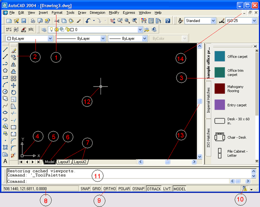
Task: Open the ByLayer color control dropdown
Action: pyautogui.click(x=50, y=39)
